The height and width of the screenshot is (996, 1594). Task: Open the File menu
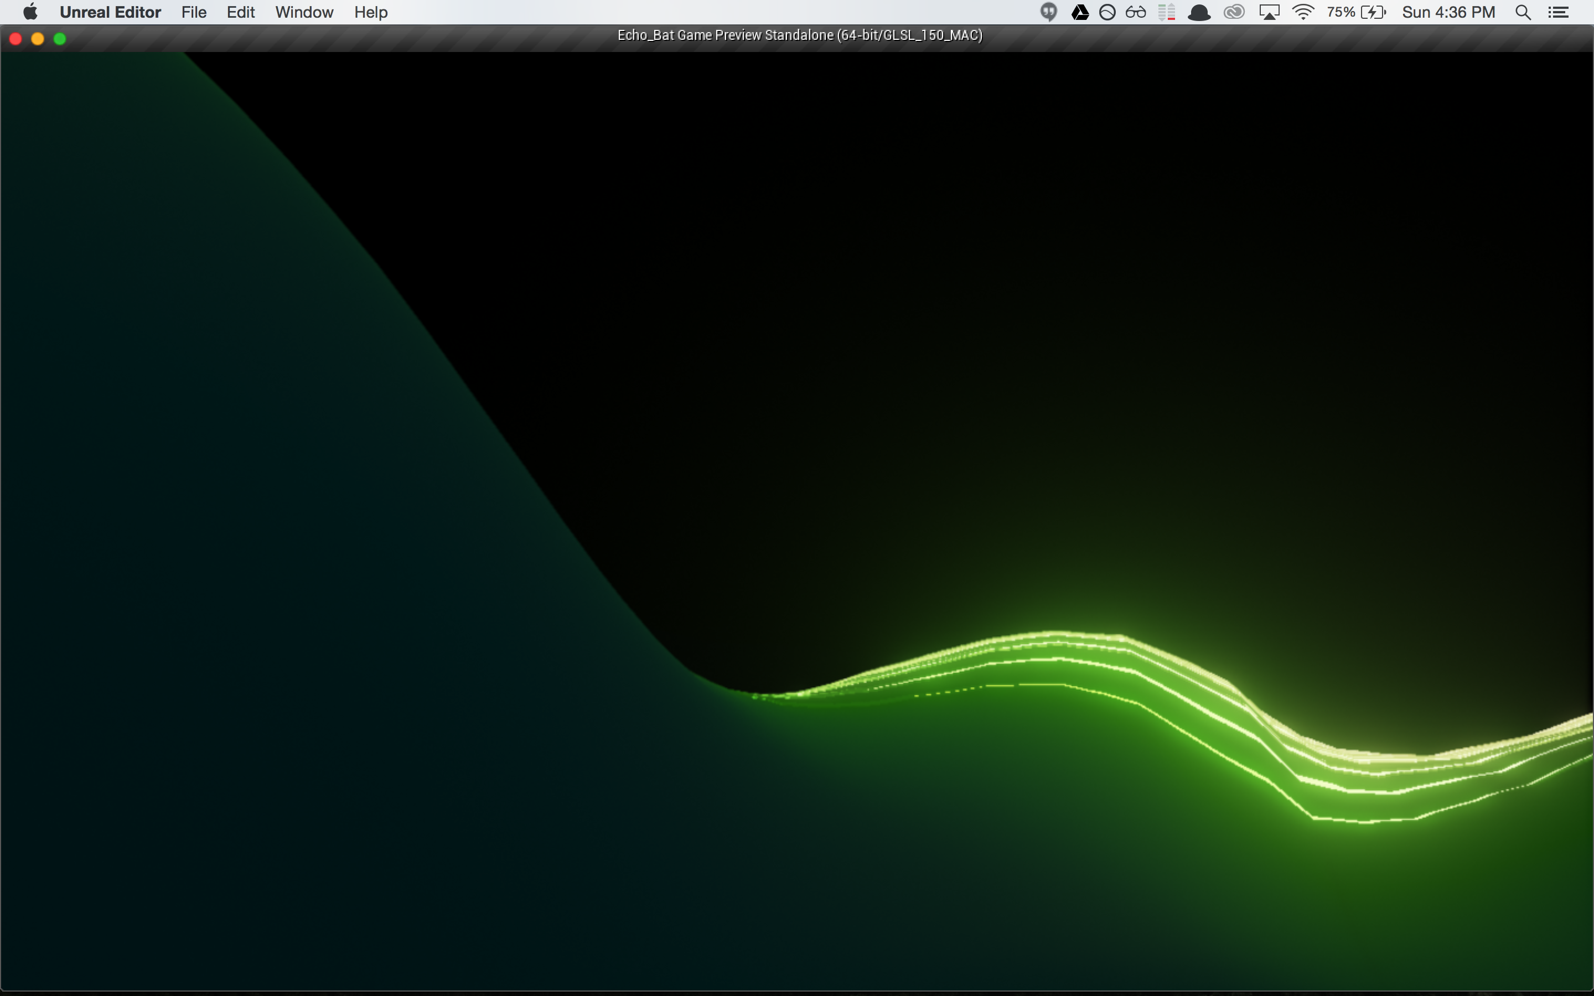click(x=194, y=12)
